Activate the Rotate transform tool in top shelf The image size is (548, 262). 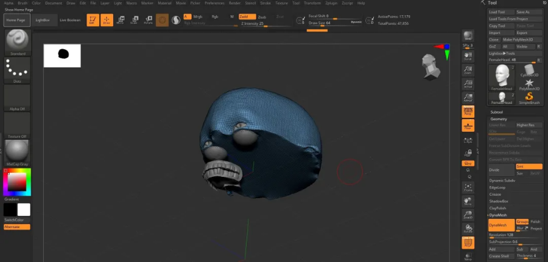point(148,20)
